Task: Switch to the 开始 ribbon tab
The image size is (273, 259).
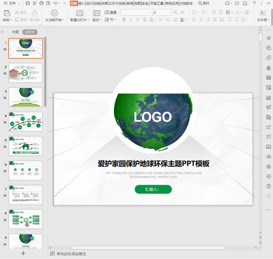Action: pyautogui.click(x=74, y=3)
